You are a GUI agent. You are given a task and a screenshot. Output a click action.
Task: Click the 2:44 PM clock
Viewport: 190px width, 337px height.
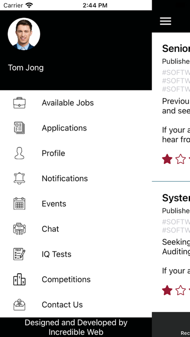[95, 5]
